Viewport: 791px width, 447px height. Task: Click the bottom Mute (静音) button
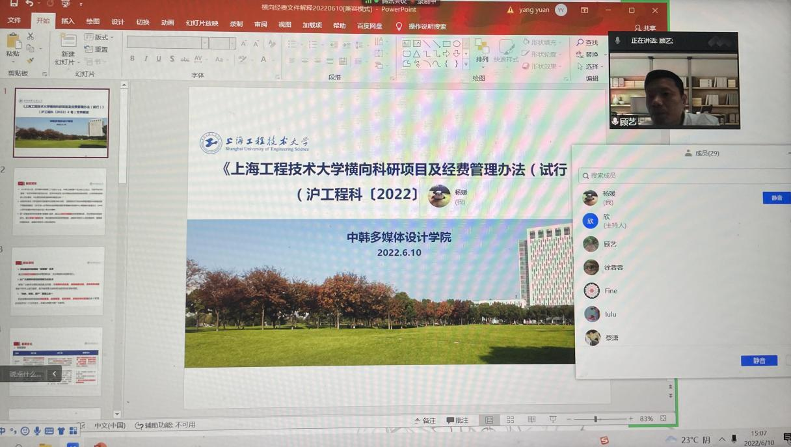pos(758,360)
